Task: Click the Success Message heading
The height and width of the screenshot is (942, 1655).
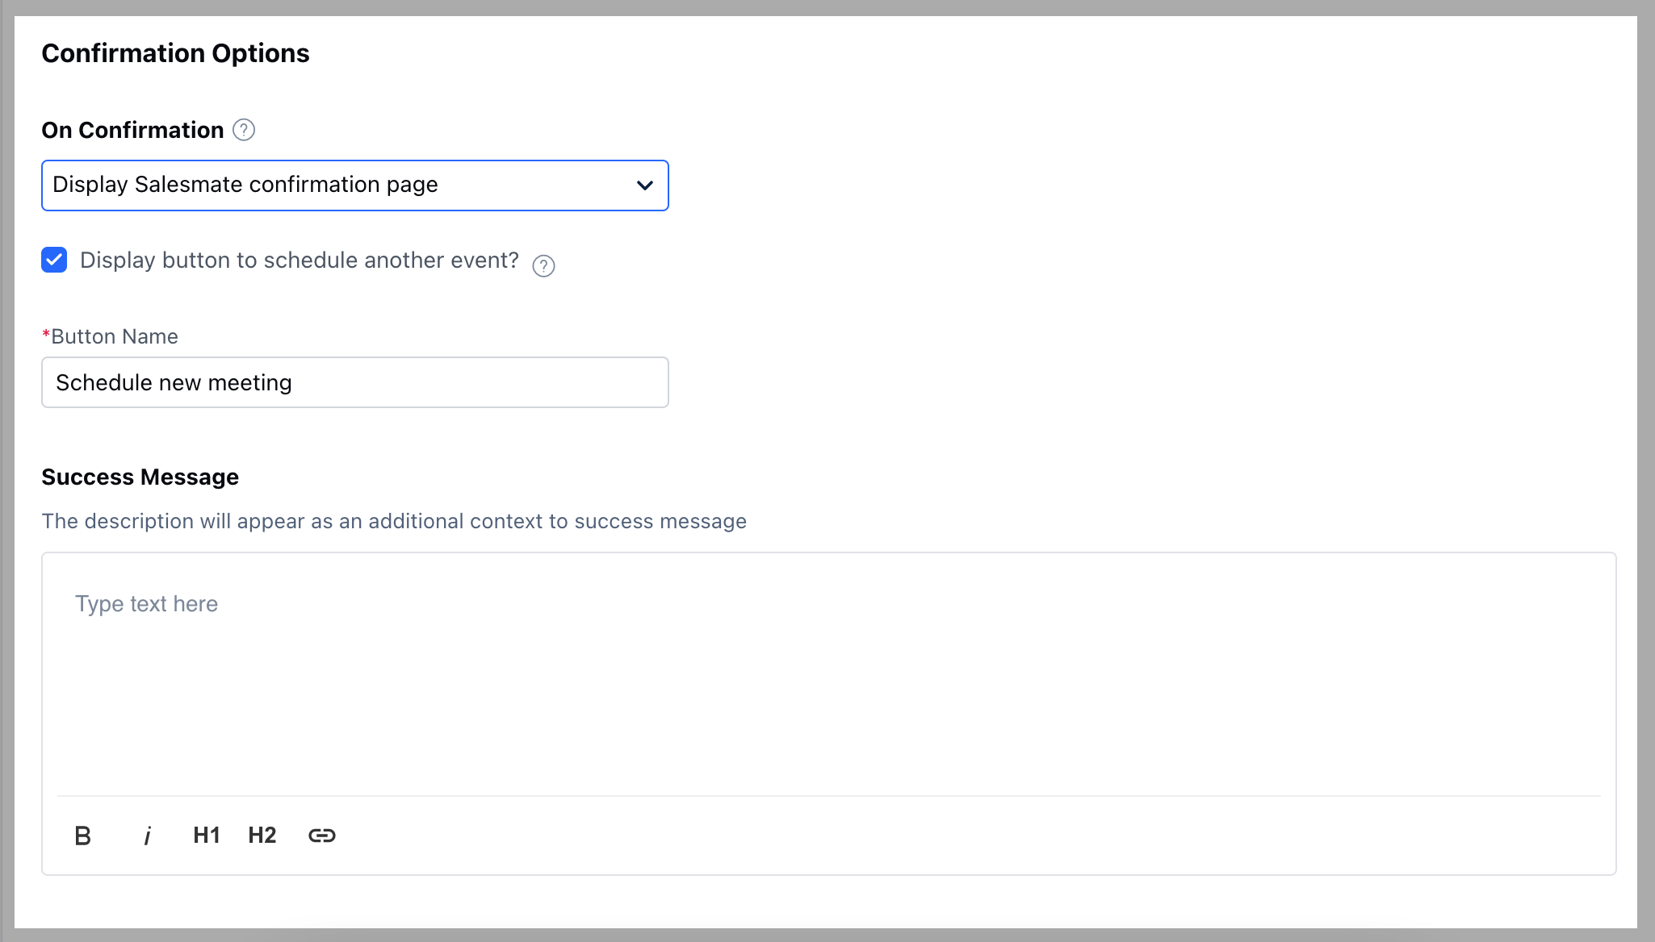Action: [x=140, y=477]
